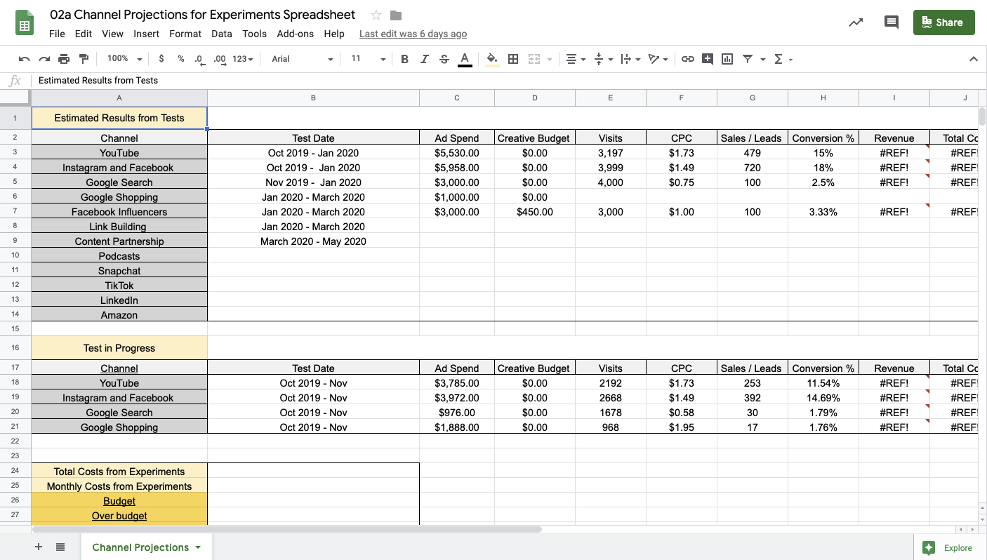Click the Share button

[x=943, y=22]
